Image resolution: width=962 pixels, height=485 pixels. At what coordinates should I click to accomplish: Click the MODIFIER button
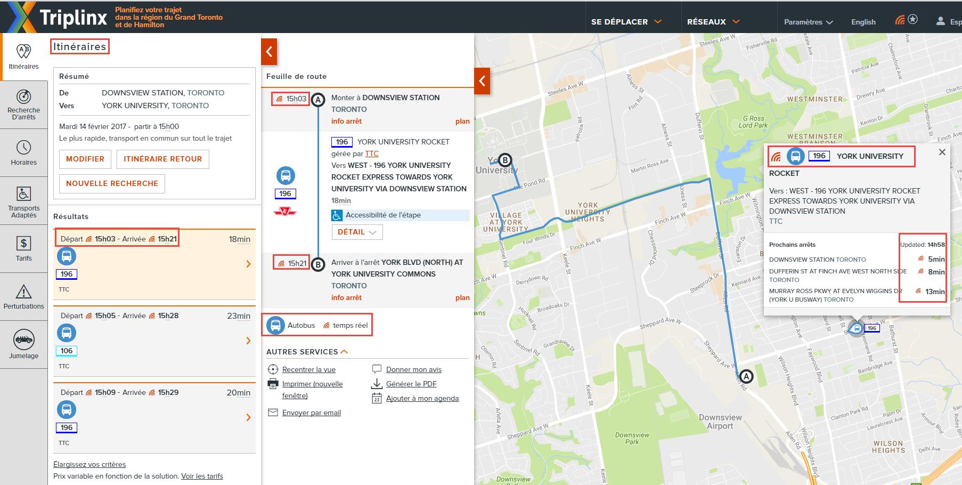click(x=85, y=159)
